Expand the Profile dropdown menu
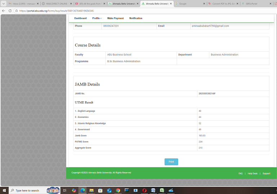 (x=97, y=18)
